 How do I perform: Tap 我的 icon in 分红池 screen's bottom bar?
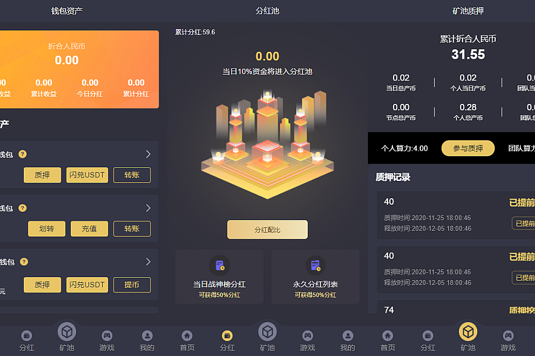coord(348,336)
